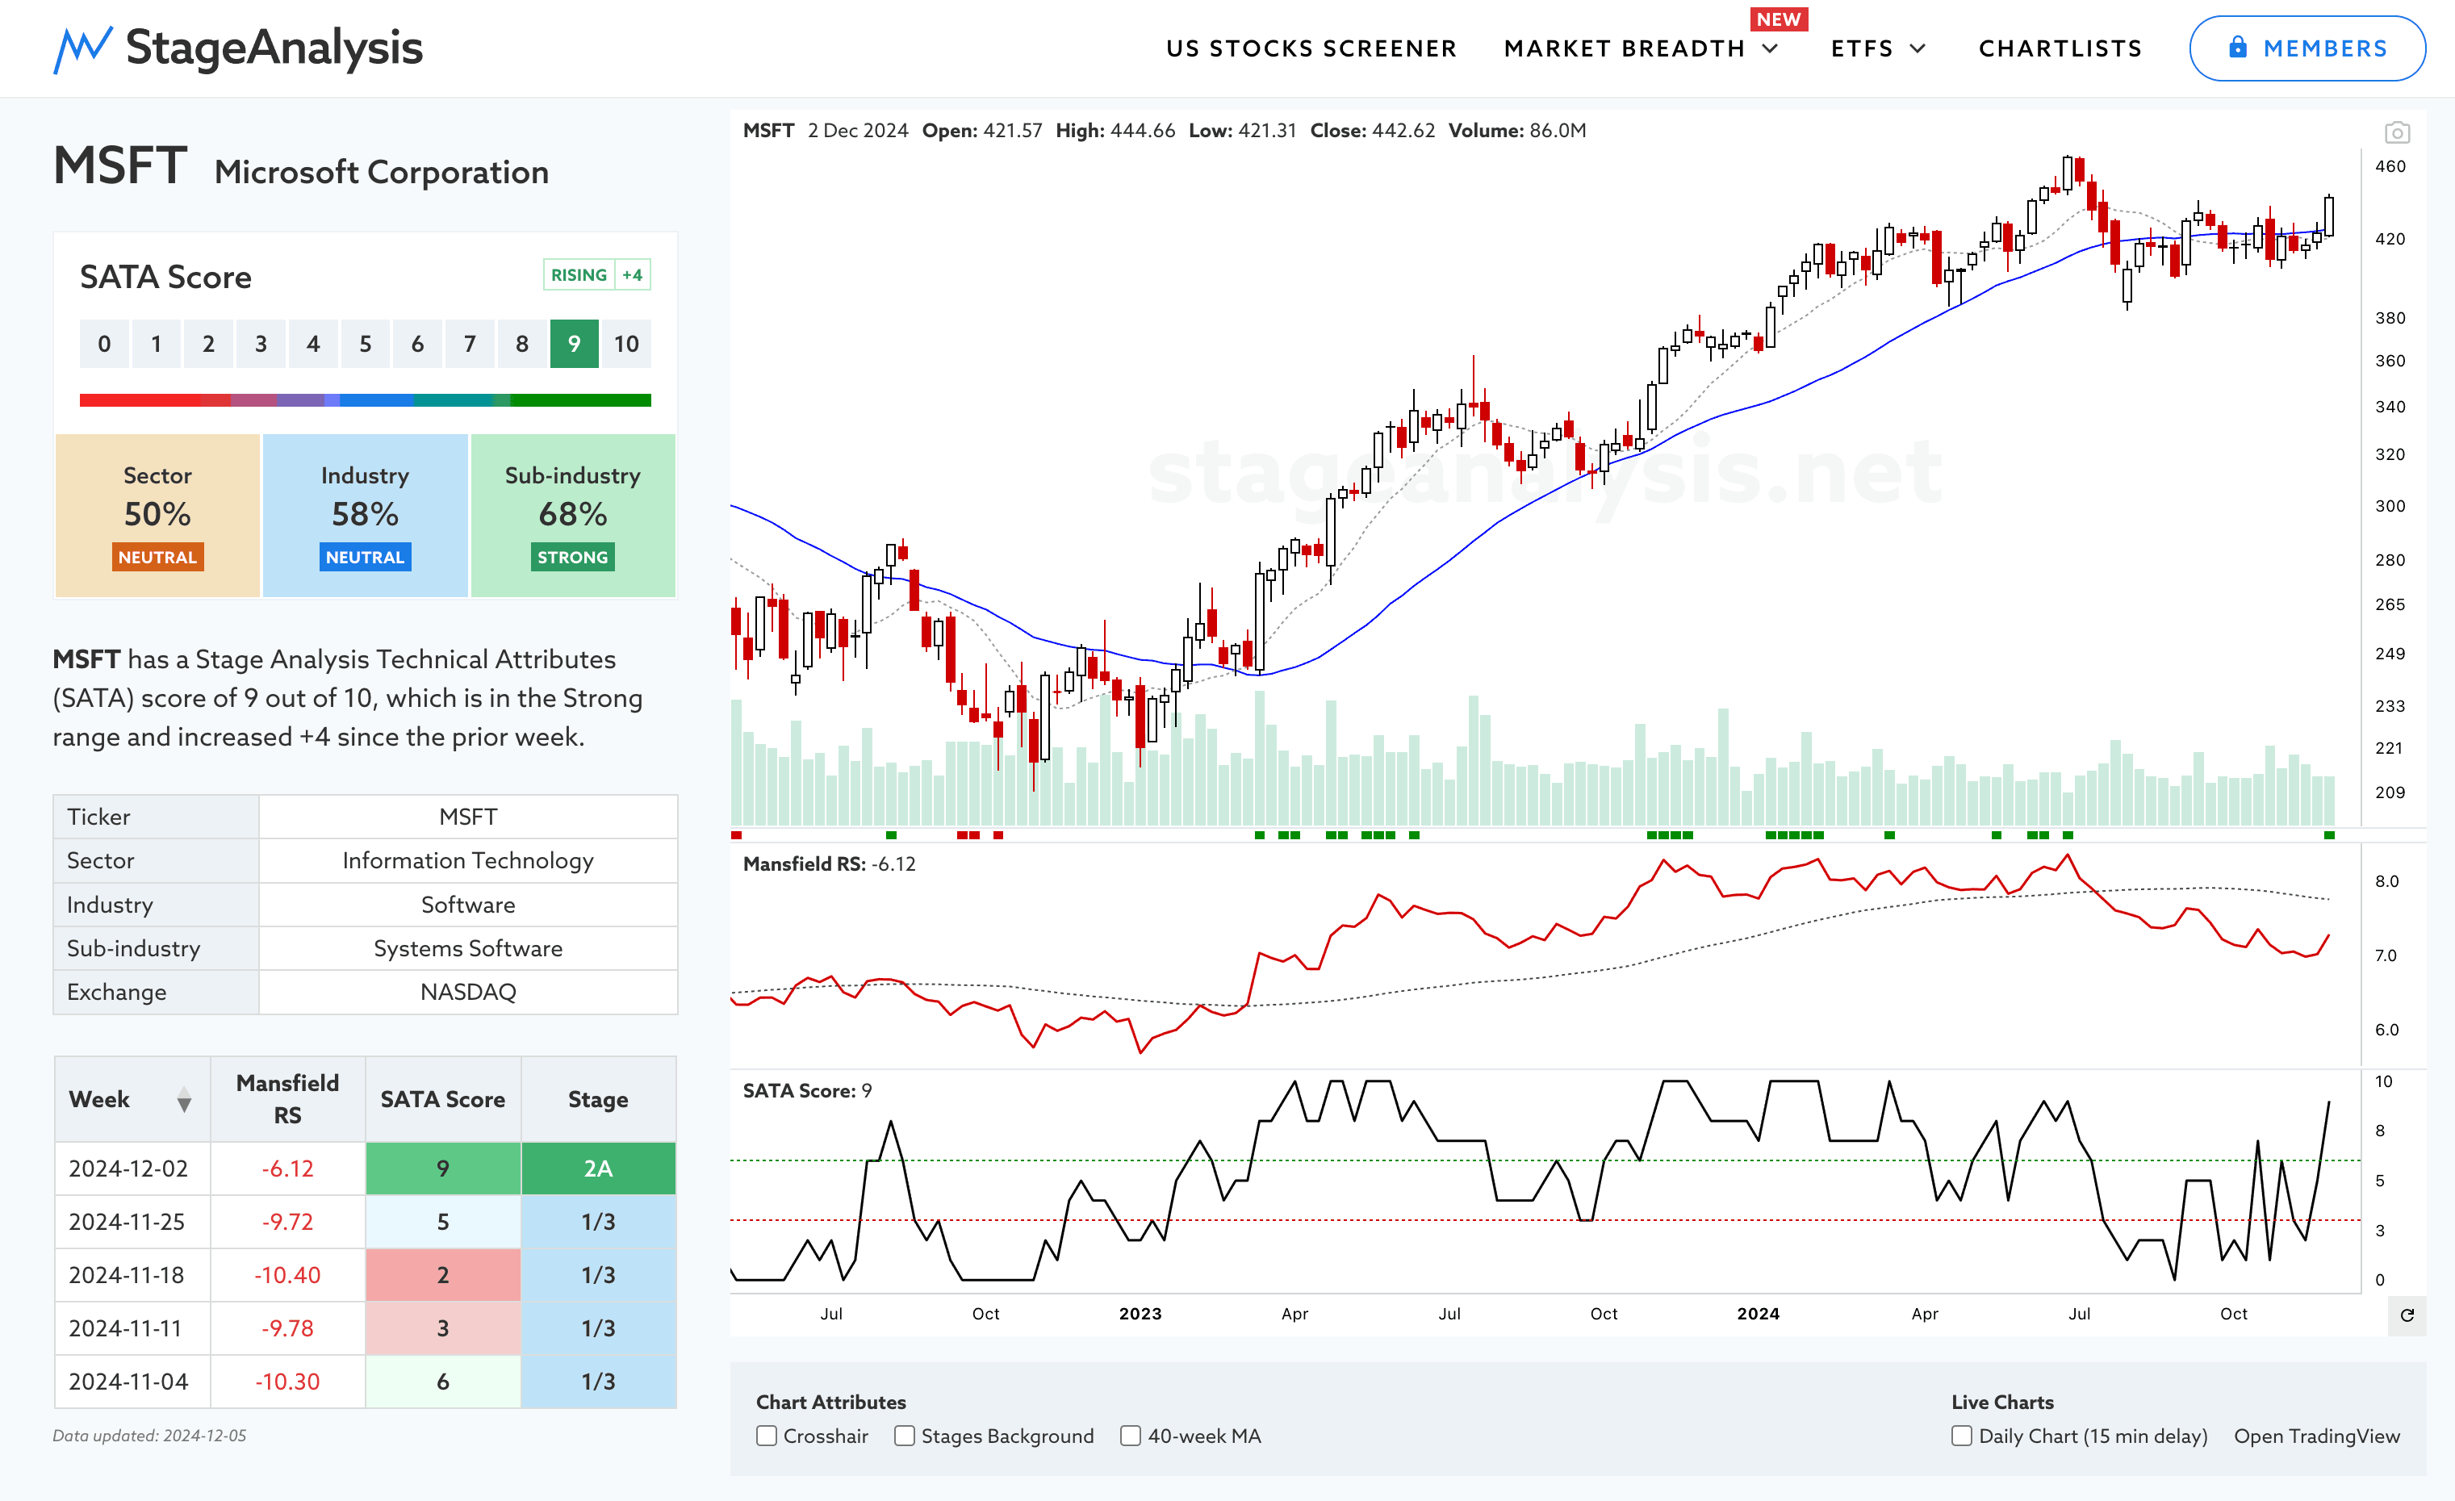Click the NASDAQ exchange cell
The height and width of the screenshot is (1501, 2455).
tap(468, 992)
